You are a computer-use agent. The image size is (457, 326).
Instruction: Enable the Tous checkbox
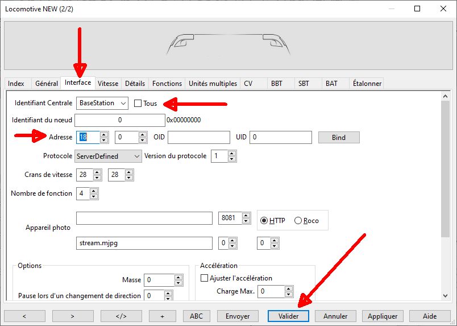138,104
